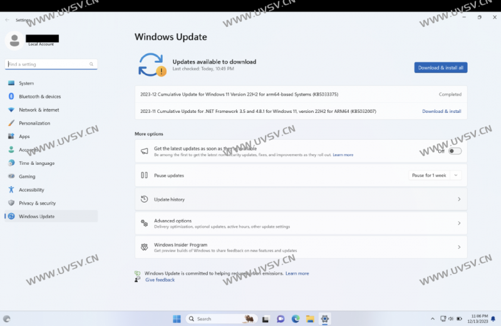Click the Find a setting search box
Image resolution: width=501 pixels, height=326 pixels.
pyautogui.click(x=51, y=64)
